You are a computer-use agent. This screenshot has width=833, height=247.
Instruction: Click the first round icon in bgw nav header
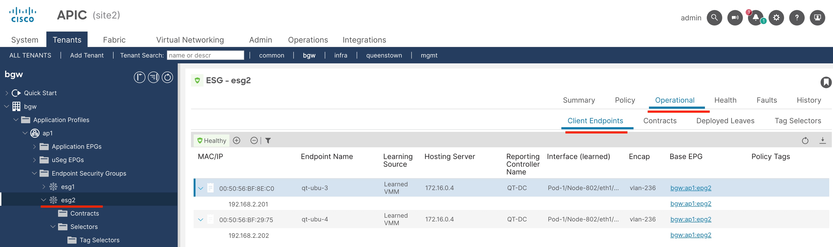pos(139,77)
